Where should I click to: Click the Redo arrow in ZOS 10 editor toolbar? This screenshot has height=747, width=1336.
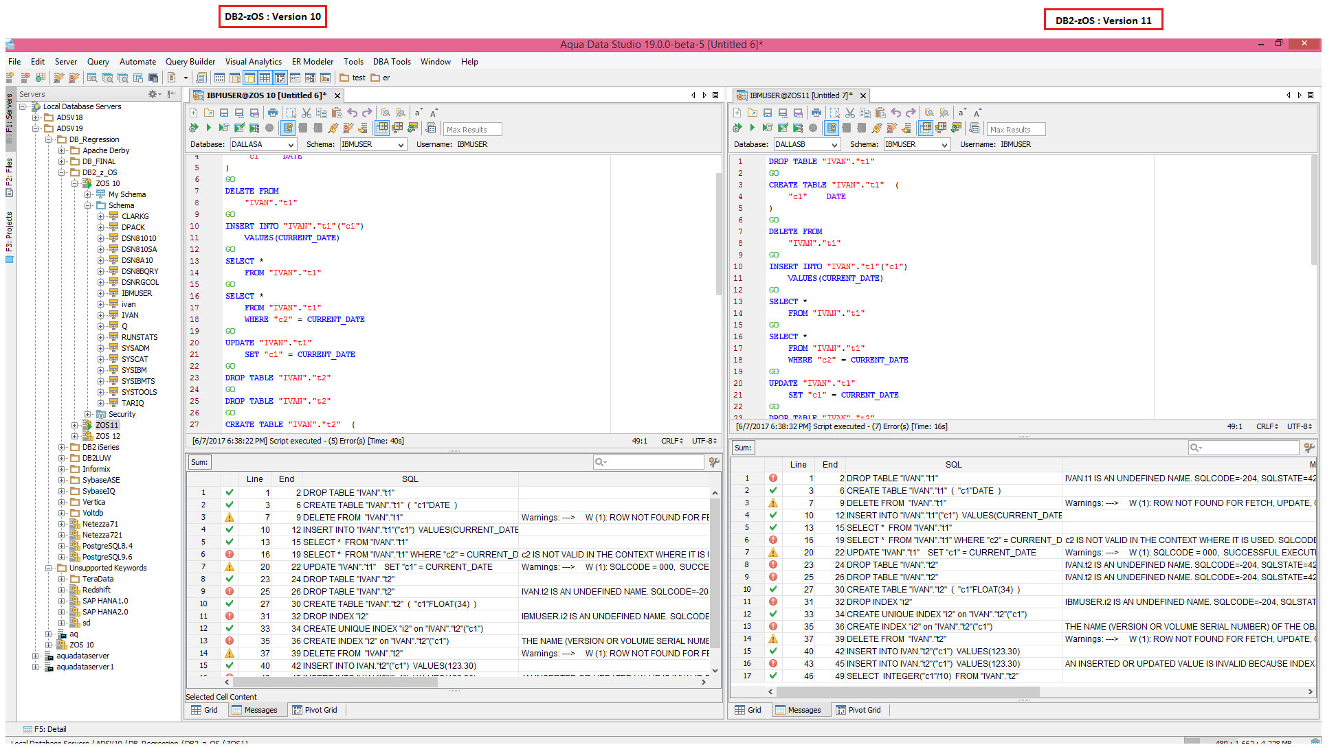click(x=367, y=113)
